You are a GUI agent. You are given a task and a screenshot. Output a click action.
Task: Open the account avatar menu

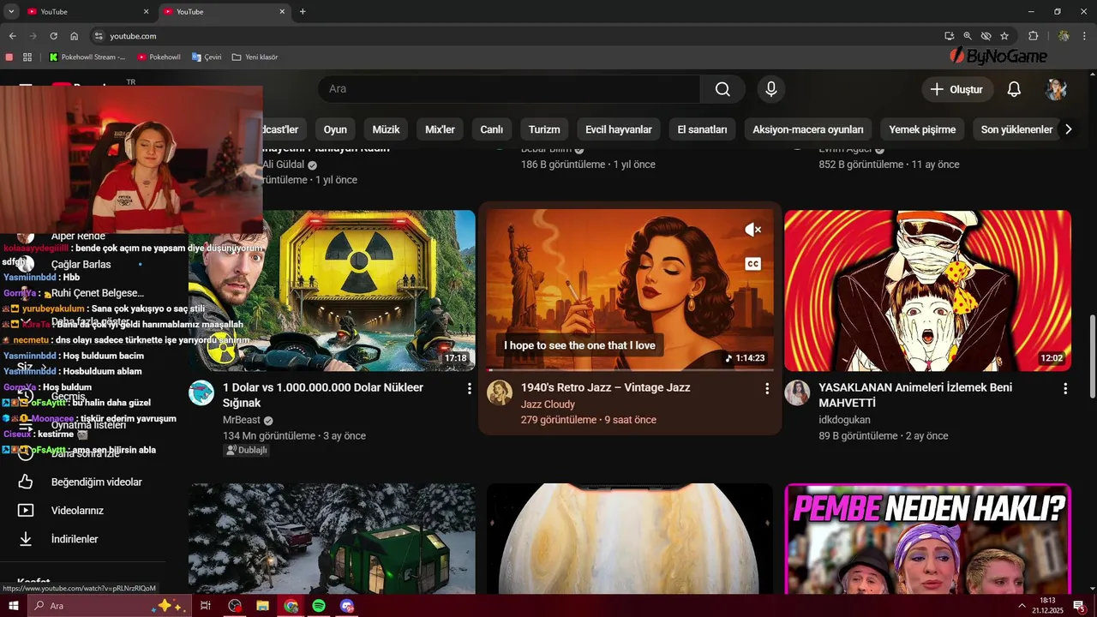pos(1056,89)
